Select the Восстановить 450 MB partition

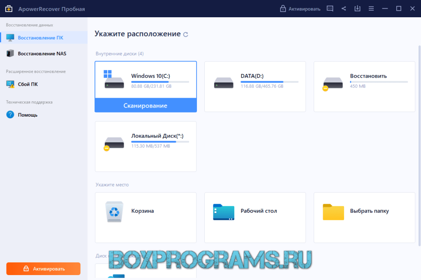[x=364, y=86]
